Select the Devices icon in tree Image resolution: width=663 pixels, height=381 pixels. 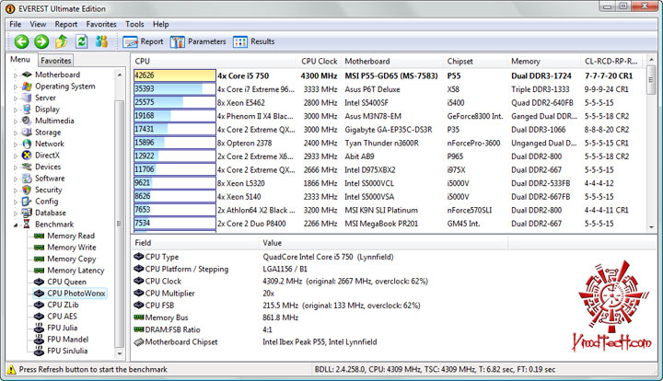27,167
